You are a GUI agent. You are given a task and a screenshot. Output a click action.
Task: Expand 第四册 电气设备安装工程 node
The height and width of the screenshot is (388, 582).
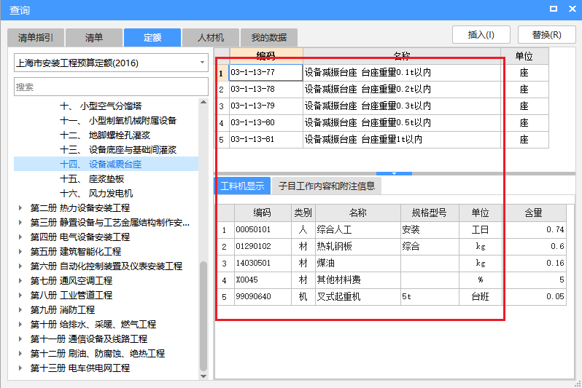click(x=20, y=237)
